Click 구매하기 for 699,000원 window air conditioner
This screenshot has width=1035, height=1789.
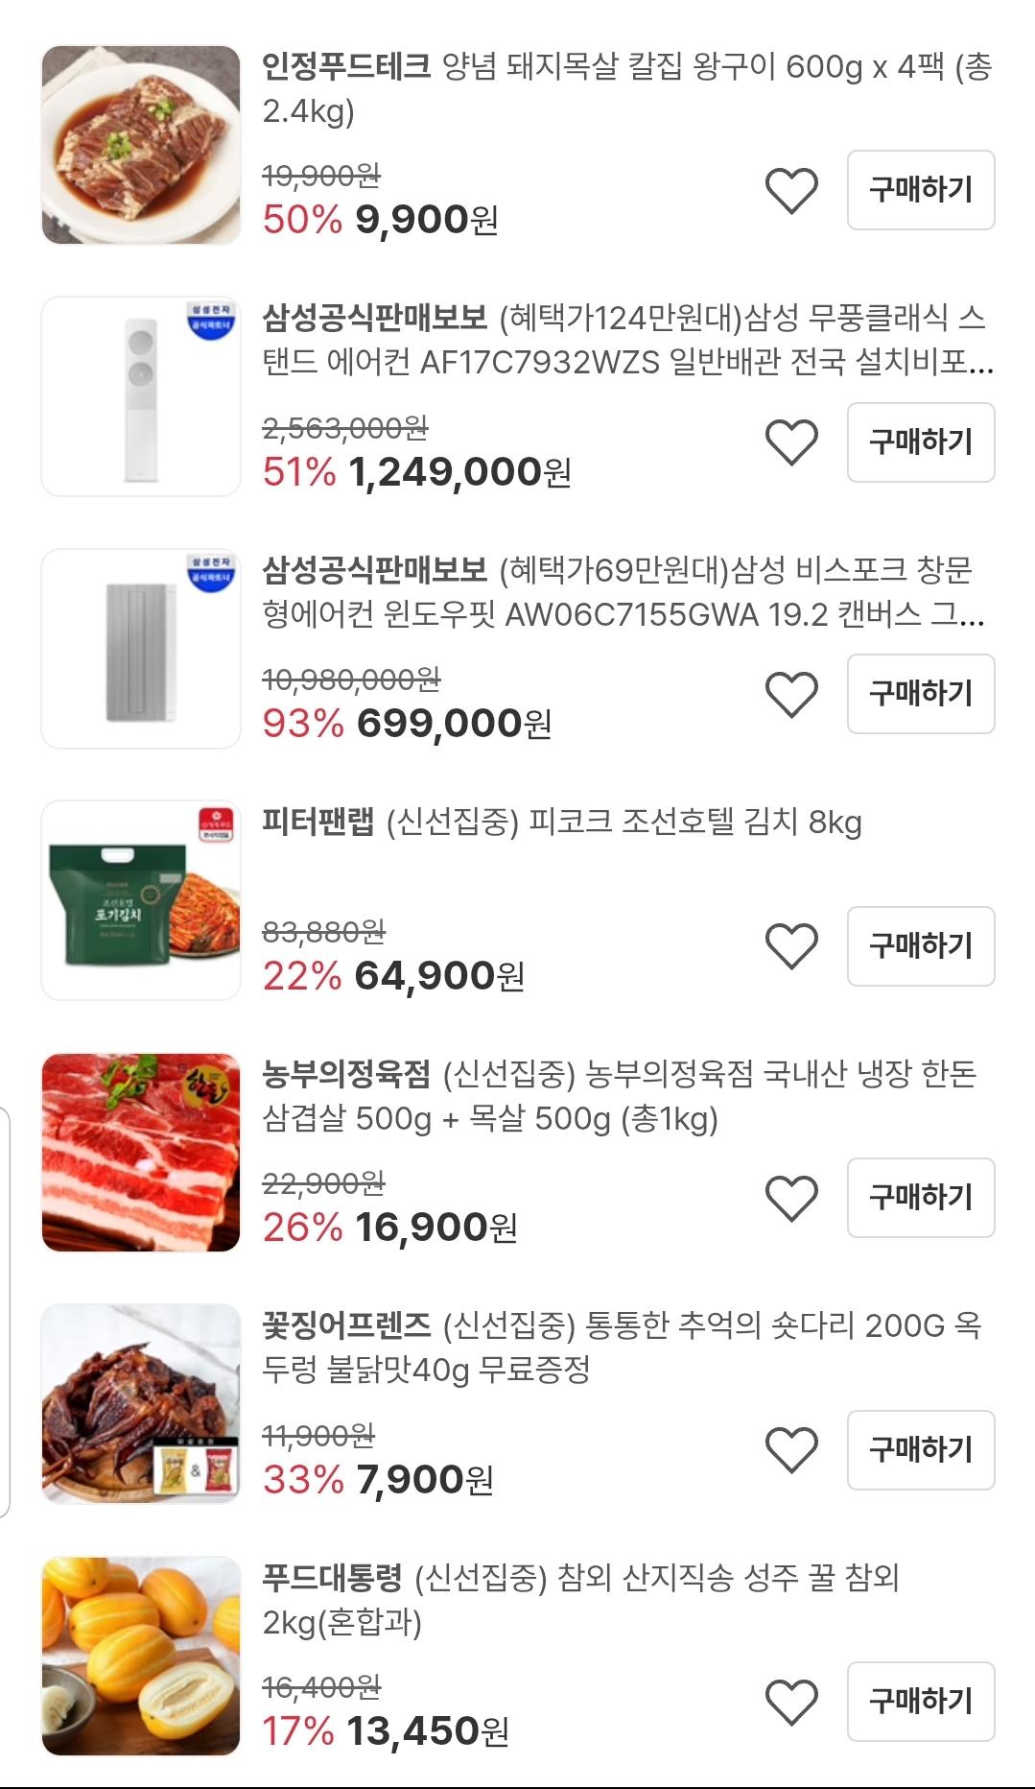[920, 694]
